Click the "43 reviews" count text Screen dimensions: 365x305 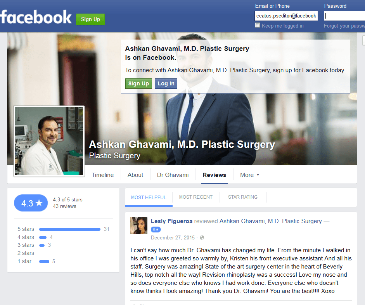point(64,206)
